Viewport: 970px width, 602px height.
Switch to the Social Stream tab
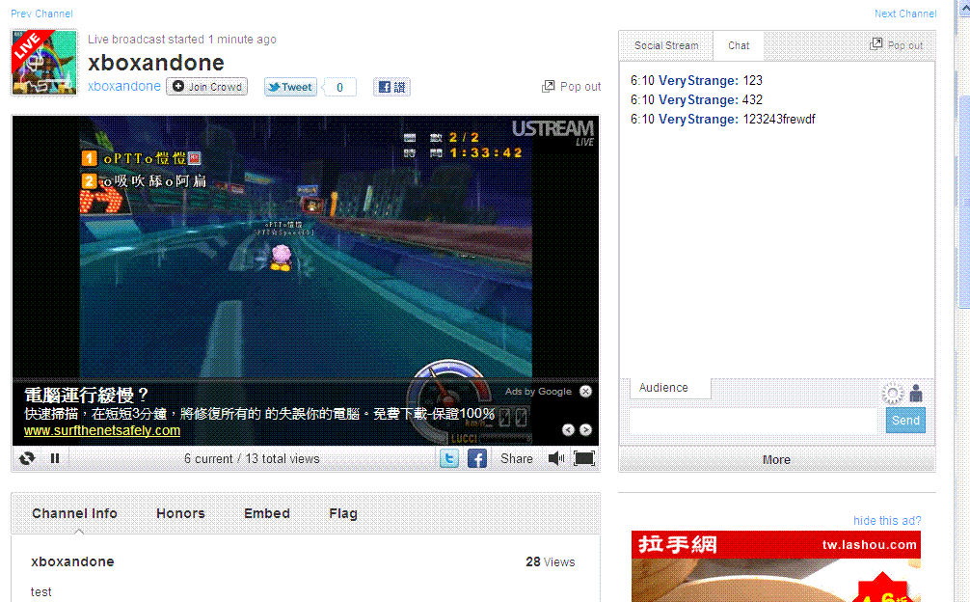point(666,45)
